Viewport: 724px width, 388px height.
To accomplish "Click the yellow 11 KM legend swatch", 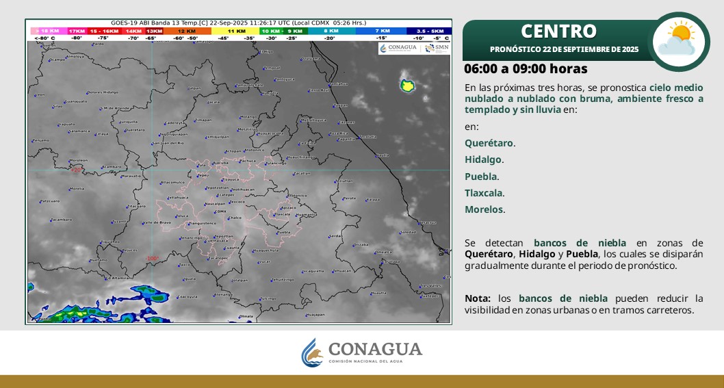I will click(235, 31).
